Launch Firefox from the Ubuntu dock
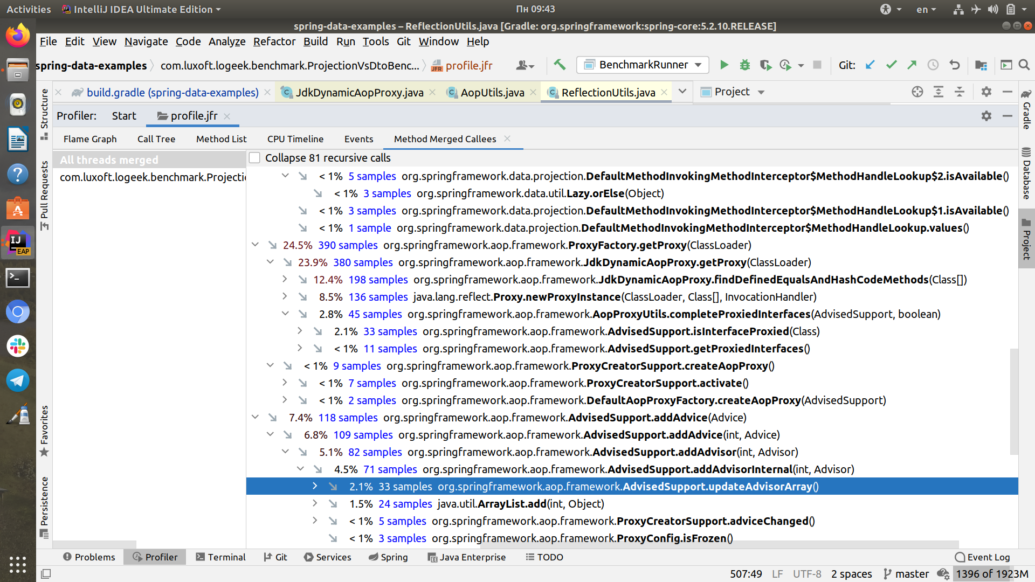 tap(18, 36)
